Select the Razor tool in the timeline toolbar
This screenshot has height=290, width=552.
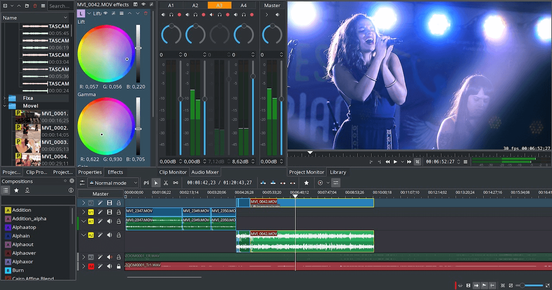(x=166, y=182)
